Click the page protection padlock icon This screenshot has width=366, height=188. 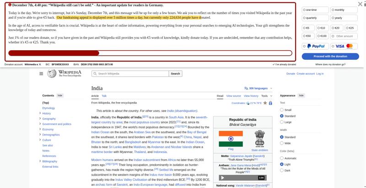pos(270,103)
